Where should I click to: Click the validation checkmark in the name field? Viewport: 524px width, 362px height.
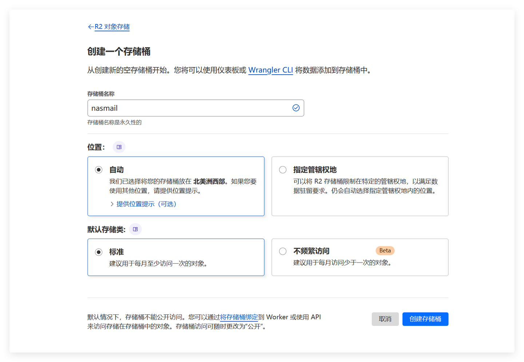(296, 108)
